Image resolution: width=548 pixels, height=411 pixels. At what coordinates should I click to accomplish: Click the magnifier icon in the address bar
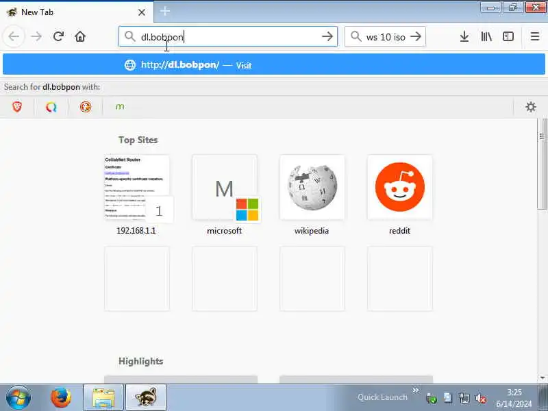(129, 36)
